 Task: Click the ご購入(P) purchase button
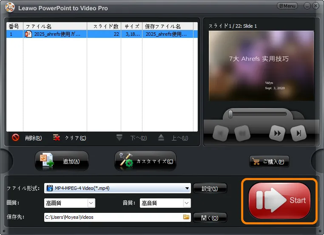[x=269, y=161]
